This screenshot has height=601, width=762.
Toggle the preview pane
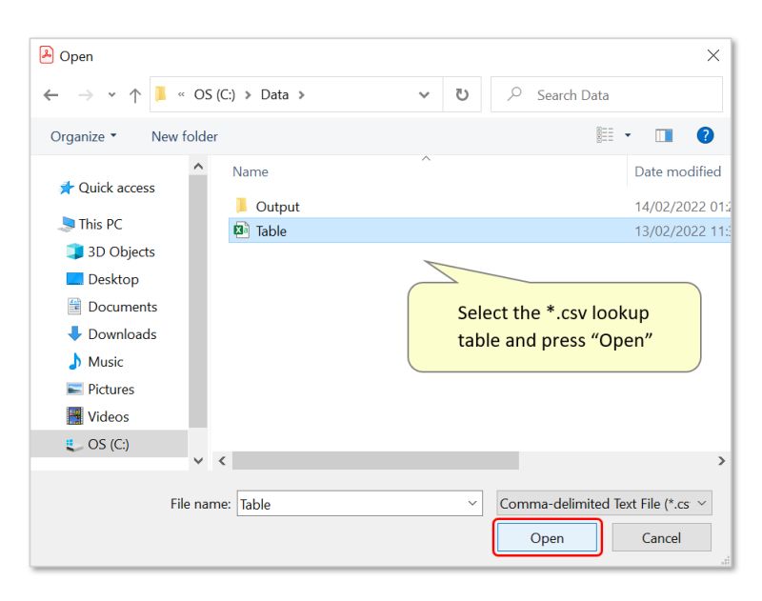[664, 134]
